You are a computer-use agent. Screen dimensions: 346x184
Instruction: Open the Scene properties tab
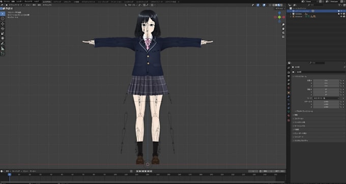coord(289,84)
